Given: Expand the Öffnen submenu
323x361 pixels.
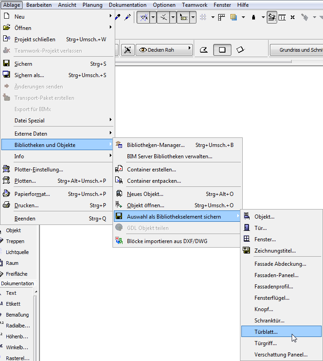Looking at the screenshot, I should (x=57, y=28).
